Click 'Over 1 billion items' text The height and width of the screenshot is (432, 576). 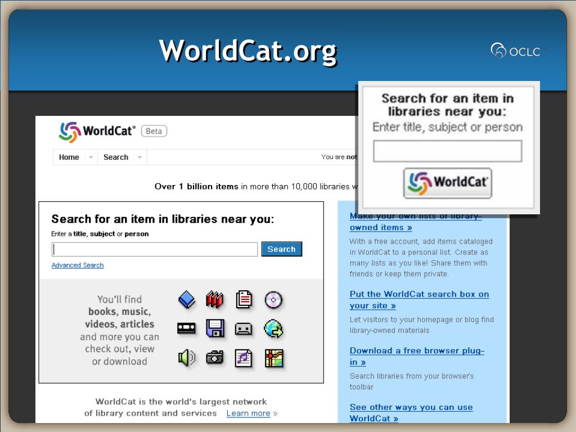[196, 187]
